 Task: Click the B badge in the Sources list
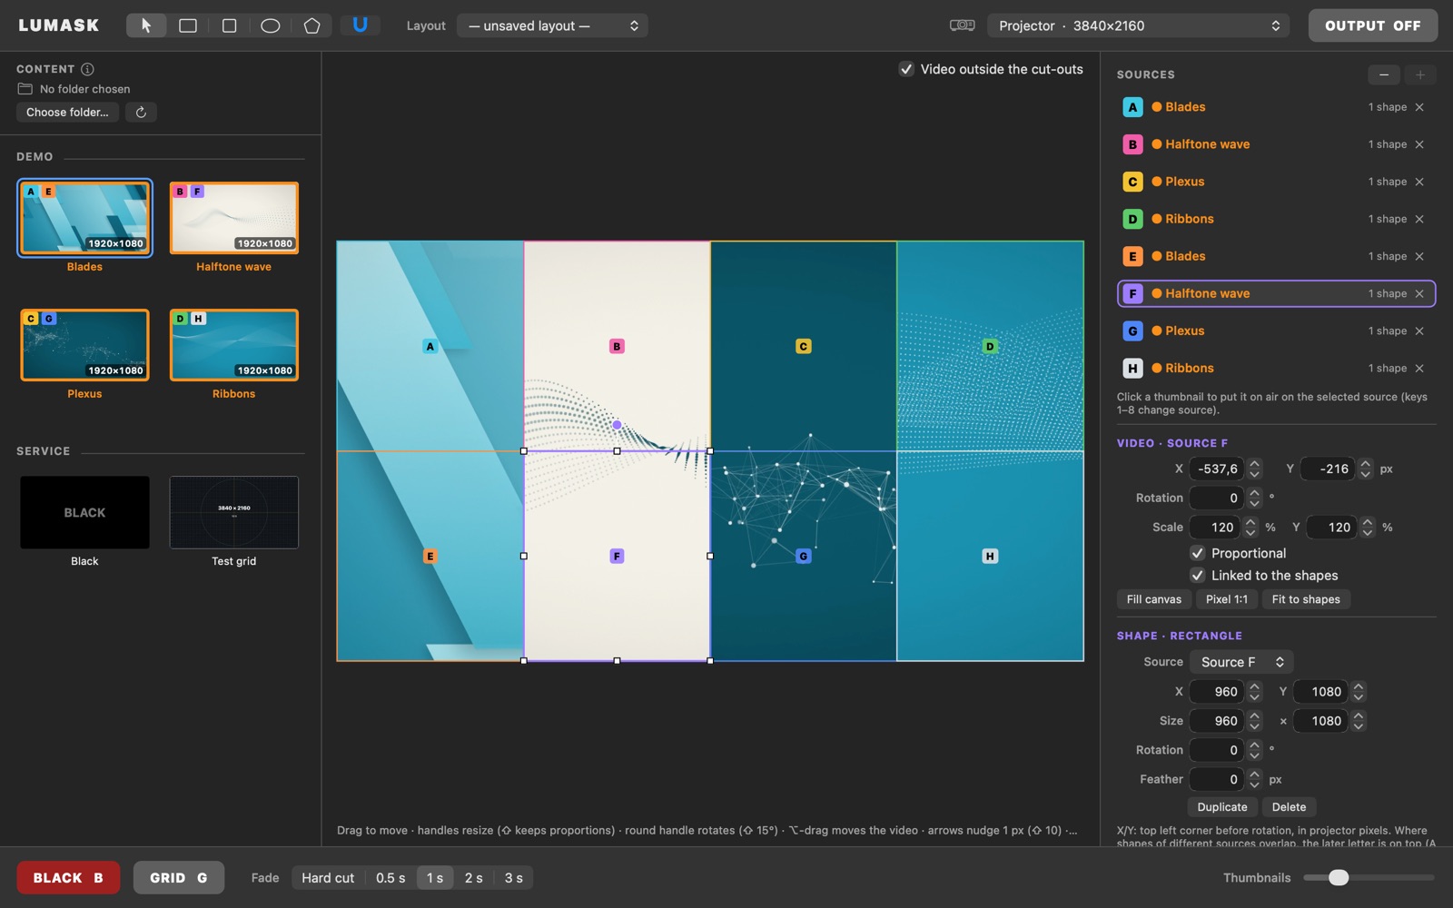(x=1132, y=144)
